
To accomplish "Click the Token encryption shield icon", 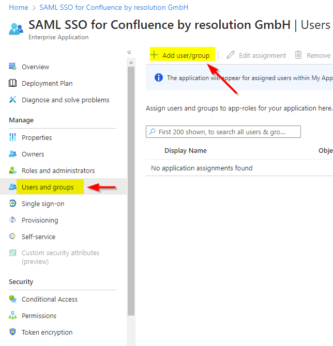I will point(13,332).
